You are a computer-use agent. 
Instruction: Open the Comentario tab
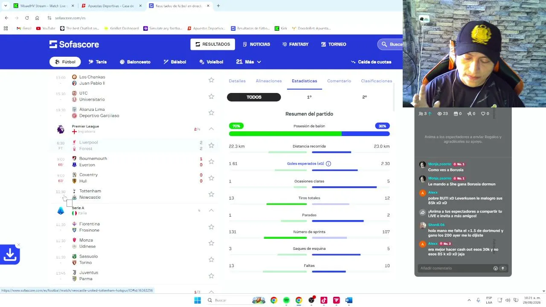click(339, 81)
